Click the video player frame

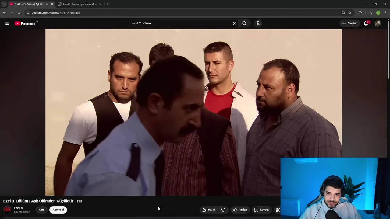point(193,112)
